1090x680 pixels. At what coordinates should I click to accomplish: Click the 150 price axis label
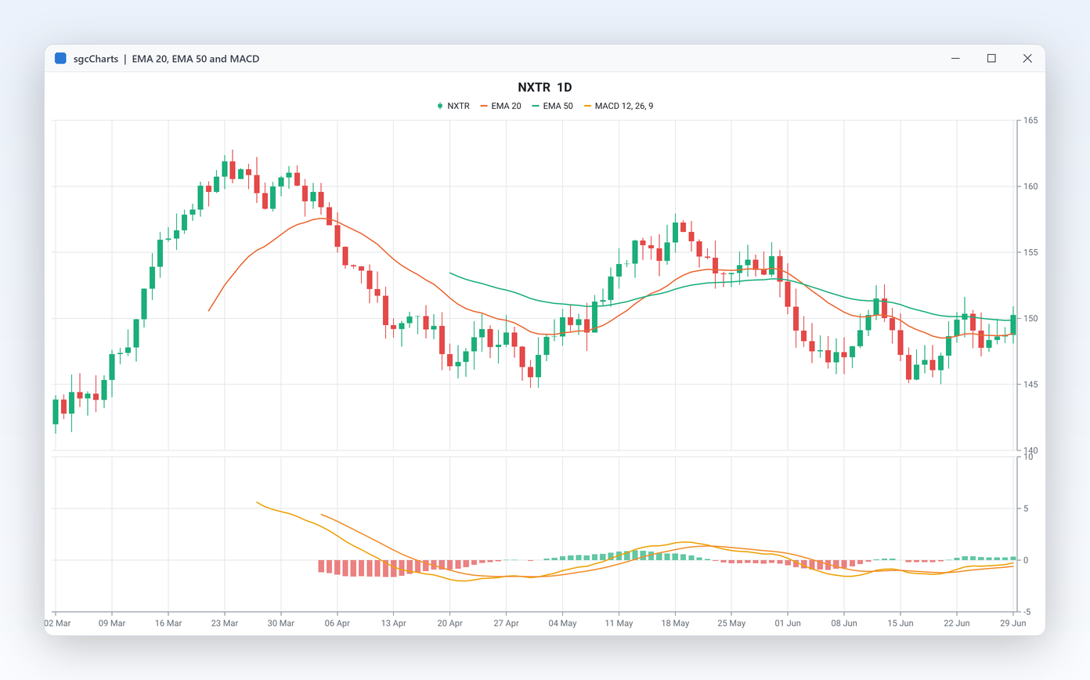pos(1030,318)
